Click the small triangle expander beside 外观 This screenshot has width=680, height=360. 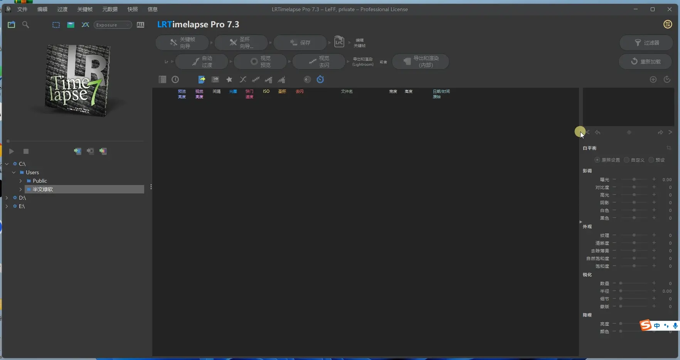click(581, 222)
